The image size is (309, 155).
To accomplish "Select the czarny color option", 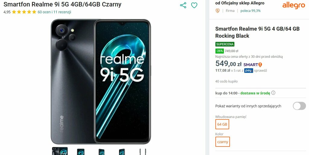I will click(222, 142).
